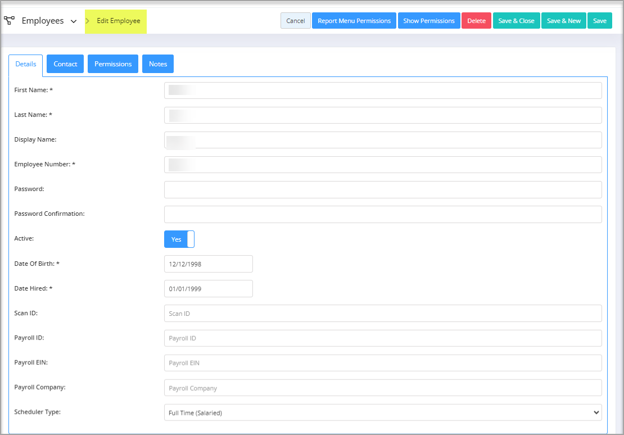Click the Scheduler Type label
The height and width of the screenshot is (435, 624).
(x=38, y=412)
